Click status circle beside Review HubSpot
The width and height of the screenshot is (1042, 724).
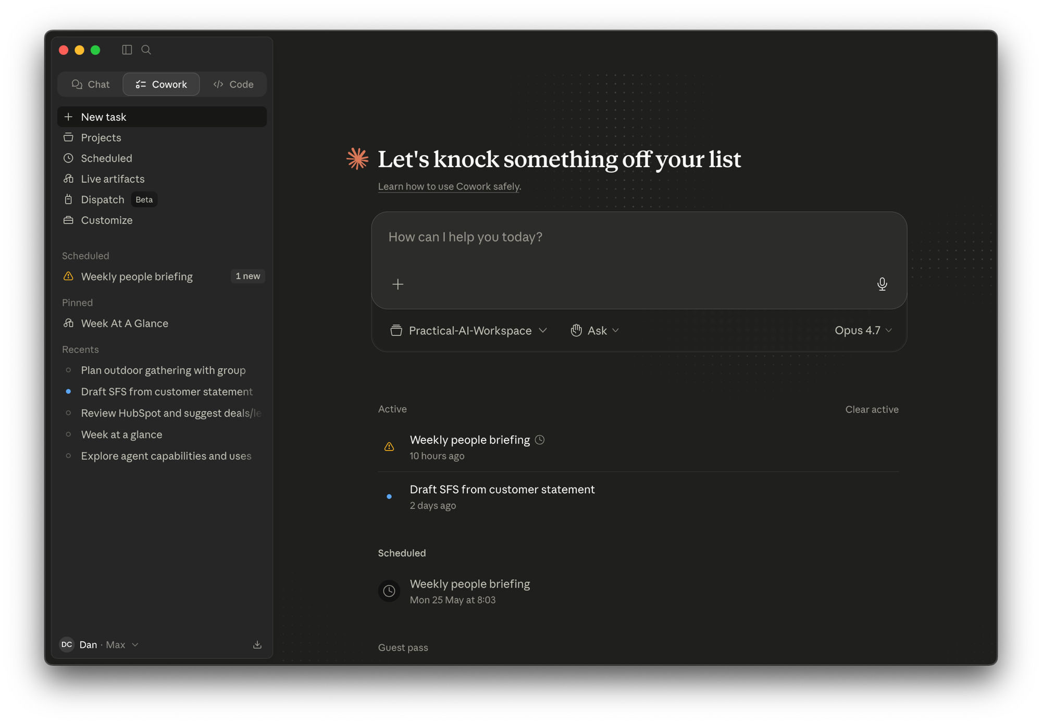click(x=68, y=413)
